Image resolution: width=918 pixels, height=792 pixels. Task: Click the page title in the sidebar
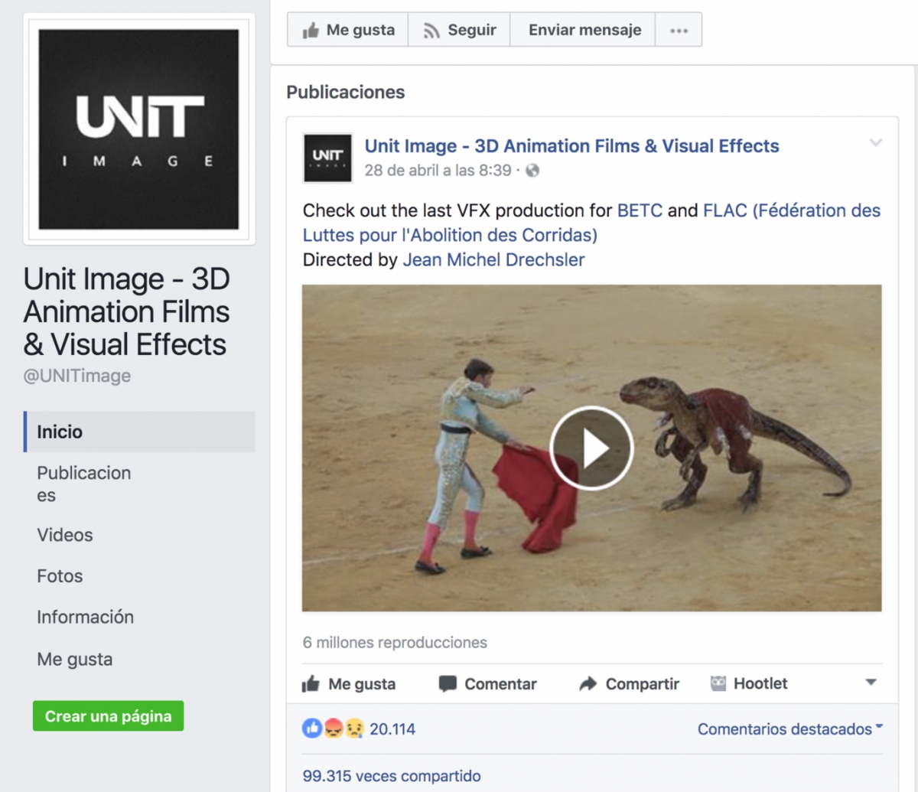pos(127,311)
